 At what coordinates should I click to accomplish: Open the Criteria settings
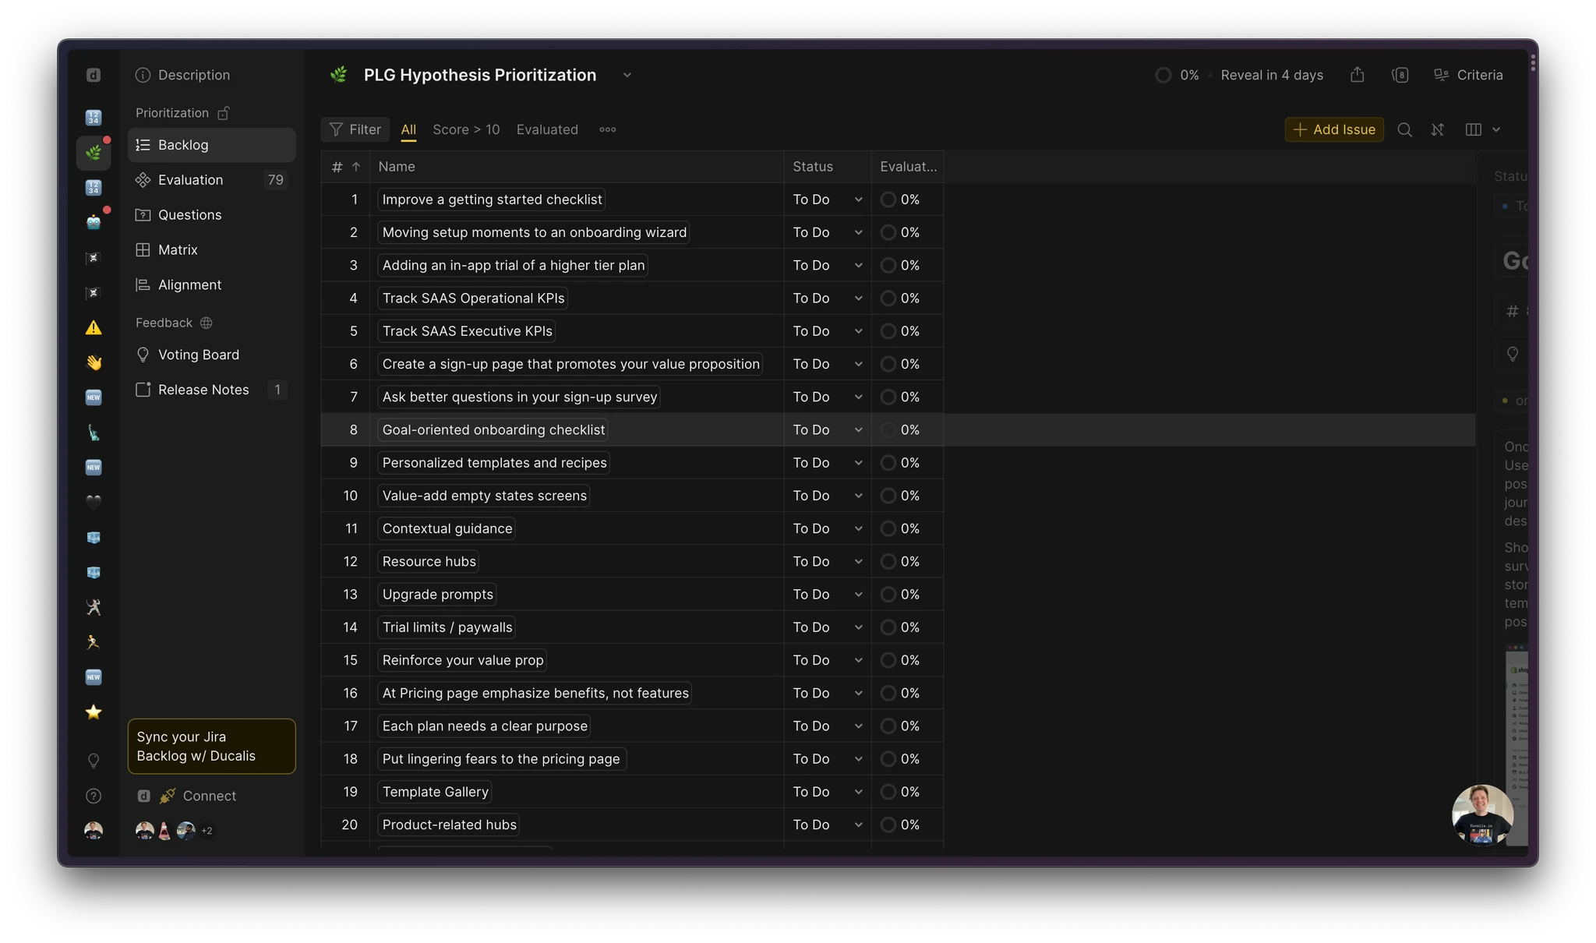(1468, 75)
